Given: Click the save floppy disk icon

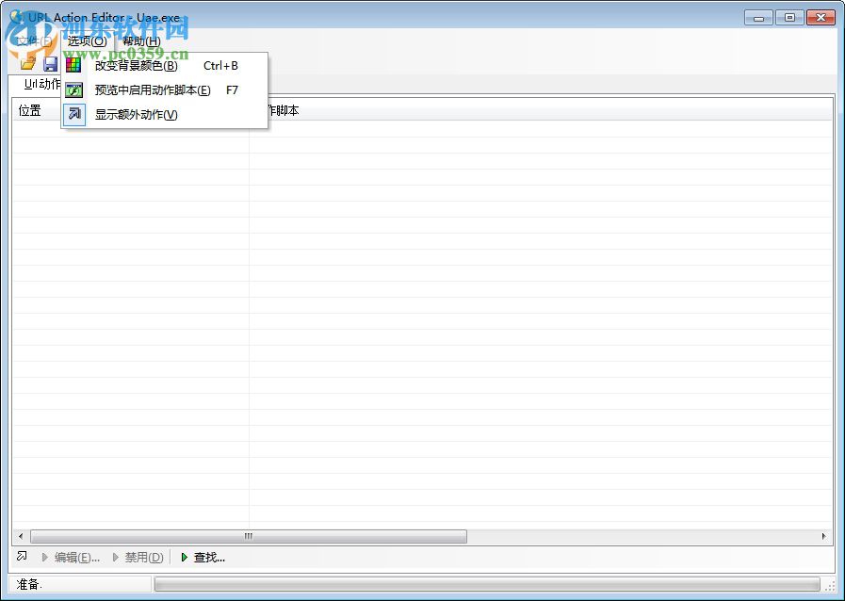Looking at the screenshot, I should (x=50, y=63).
